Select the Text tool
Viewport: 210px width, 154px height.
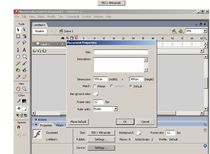pos(24,50)
